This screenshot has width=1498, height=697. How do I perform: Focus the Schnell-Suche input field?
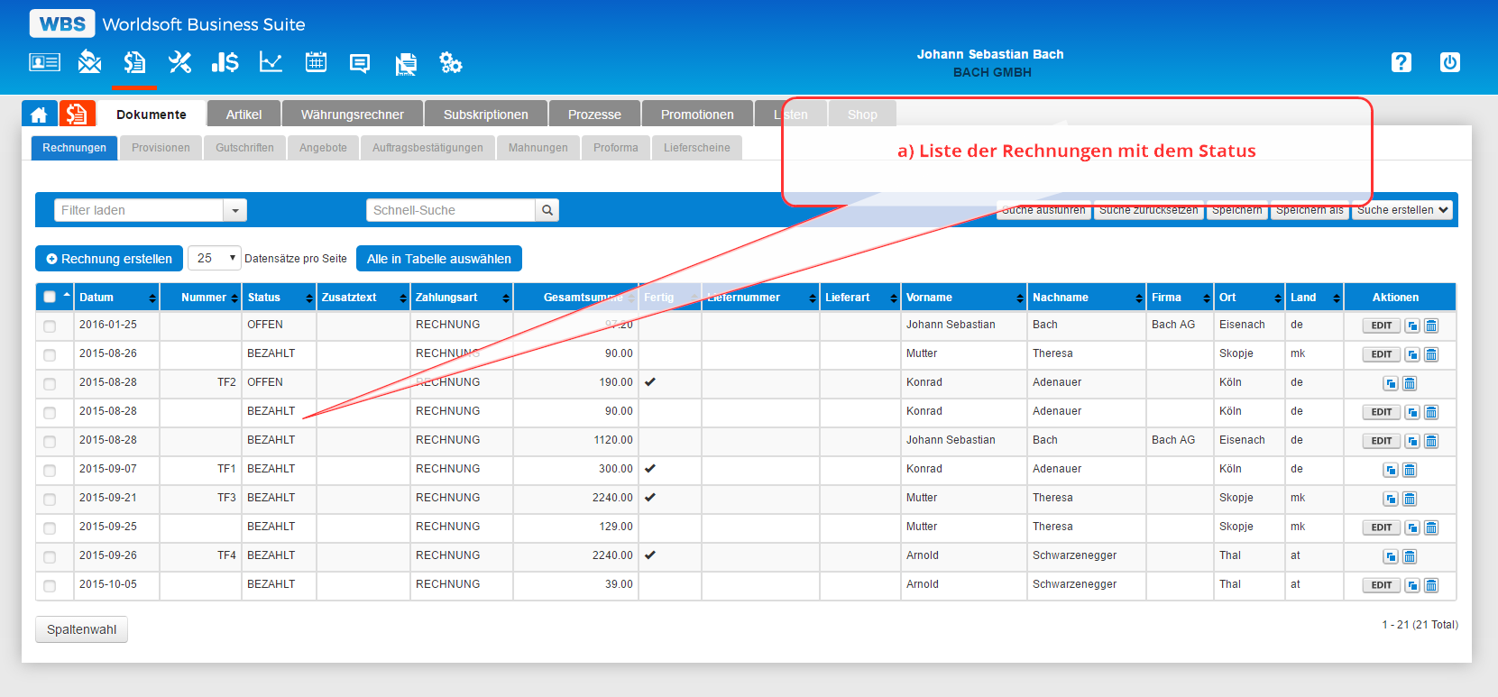click(x=451, y=210)
